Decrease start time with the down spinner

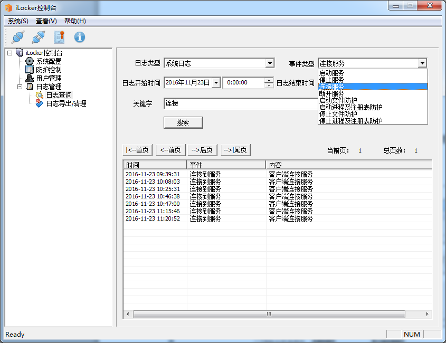pos(269,85)
